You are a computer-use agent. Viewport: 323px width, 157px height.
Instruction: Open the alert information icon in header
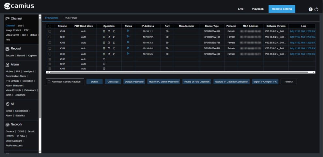coord(311,9)
